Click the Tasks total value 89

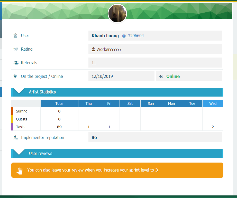pyautogui.click(x=59, y=127)
